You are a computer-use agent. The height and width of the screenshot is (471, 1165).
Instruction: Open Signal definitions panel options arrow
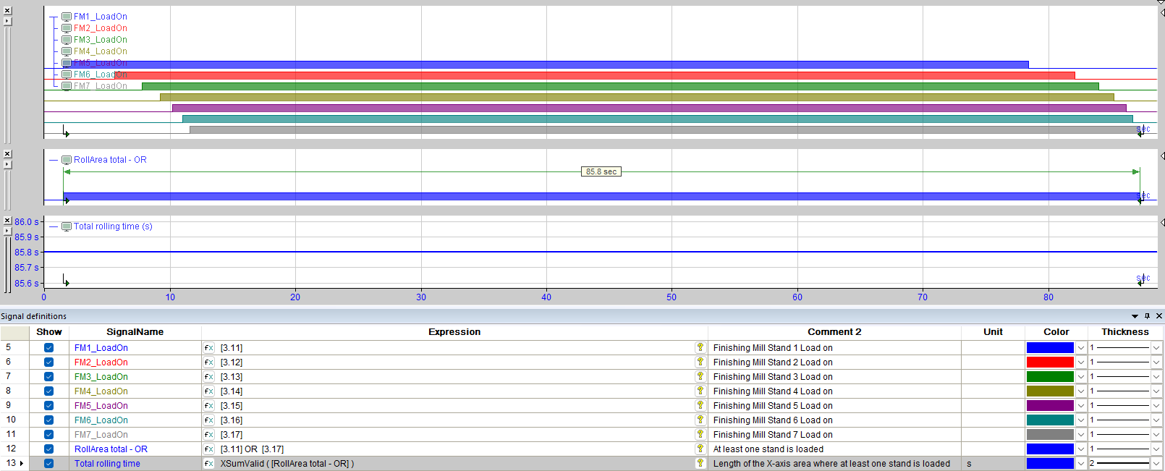(1135, 316)
